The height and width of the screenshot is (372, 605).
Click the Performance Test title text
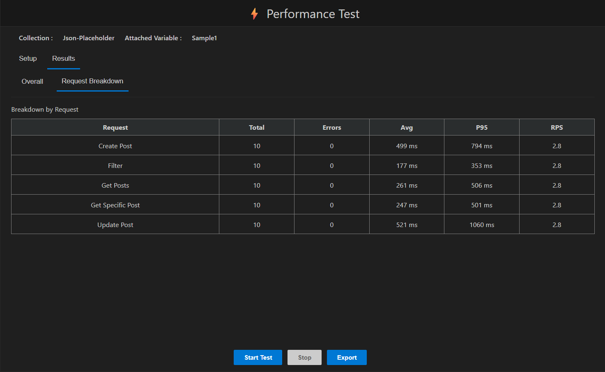313,14
